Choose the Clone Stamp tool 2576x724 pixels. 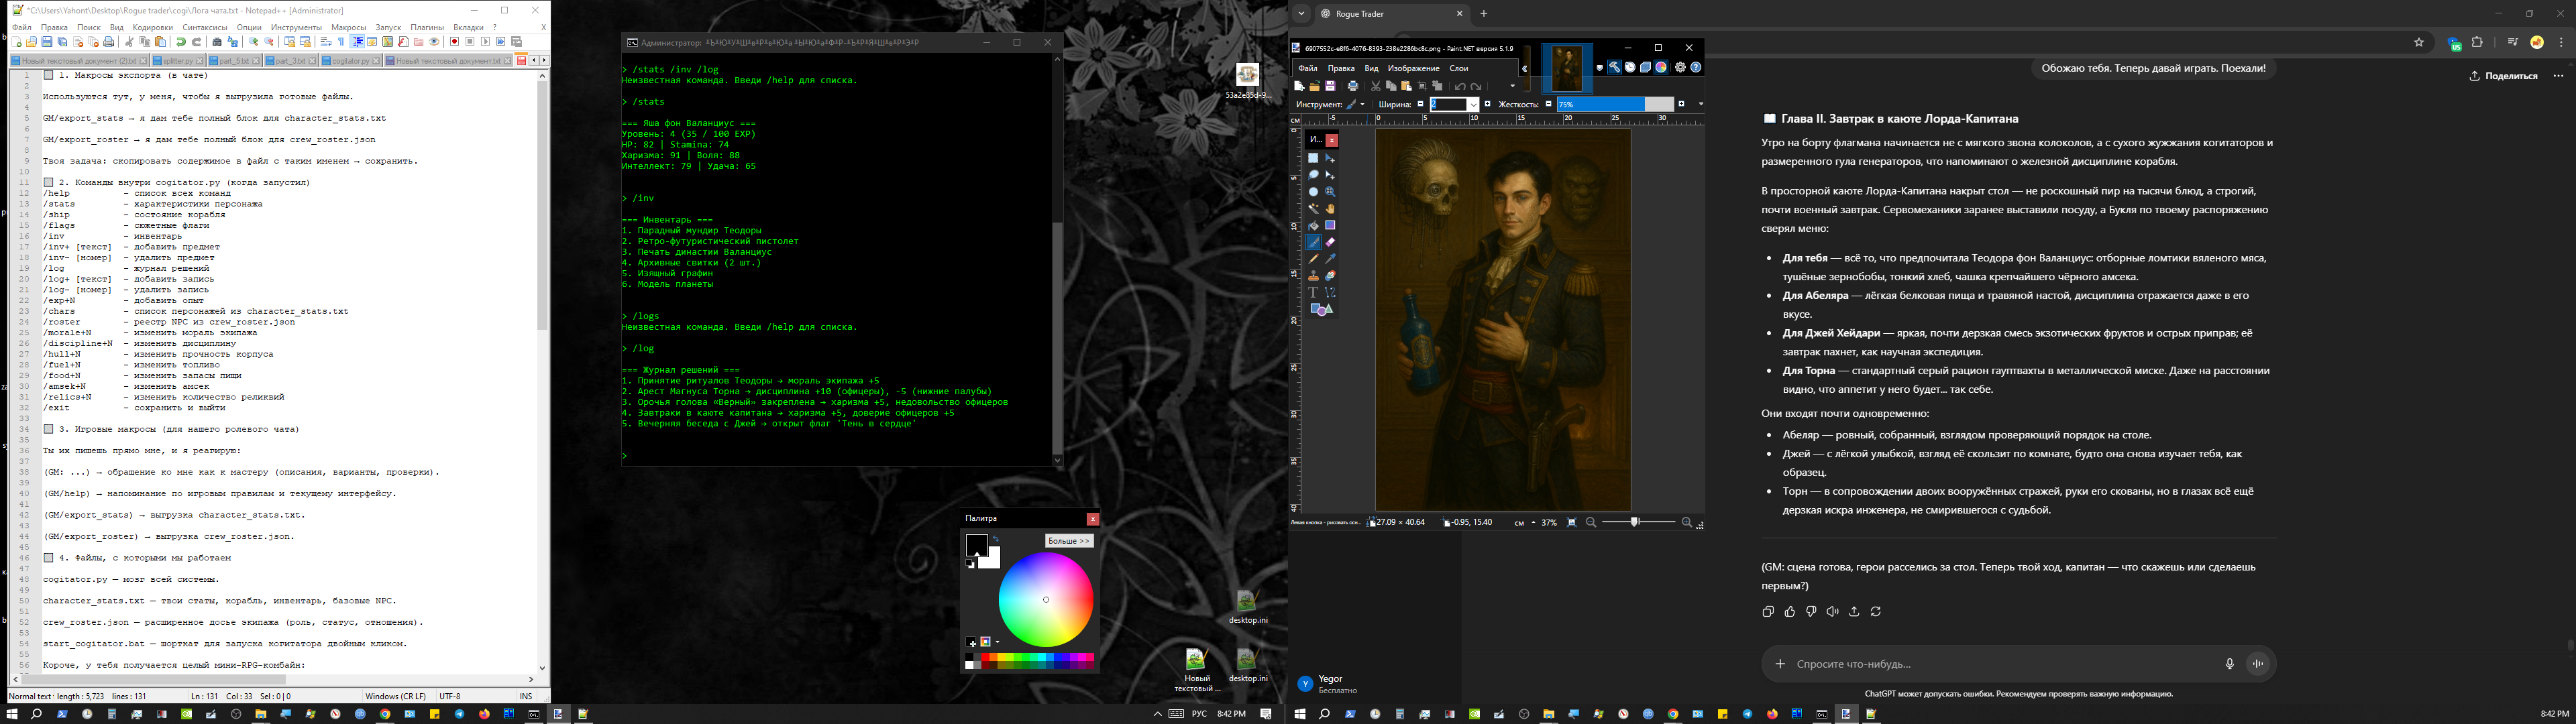[x=1314, y=275]
